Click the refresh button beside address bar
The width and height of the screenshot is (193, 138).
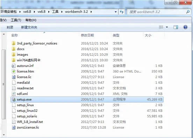click(x=122, y=12)
